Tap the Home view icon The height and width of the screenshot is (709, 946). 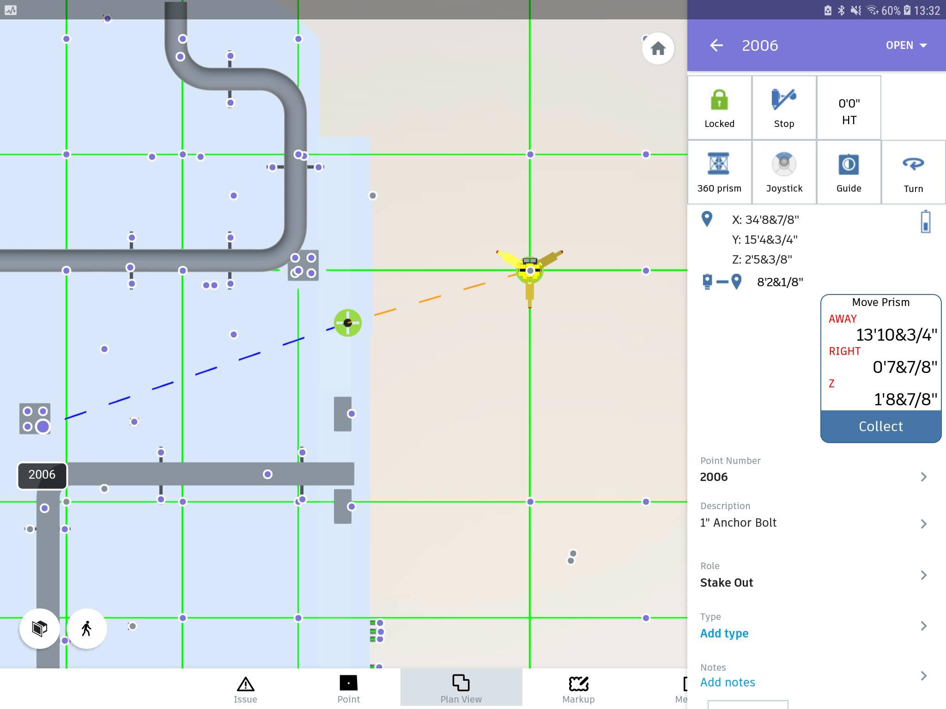(x=658, y=48)
